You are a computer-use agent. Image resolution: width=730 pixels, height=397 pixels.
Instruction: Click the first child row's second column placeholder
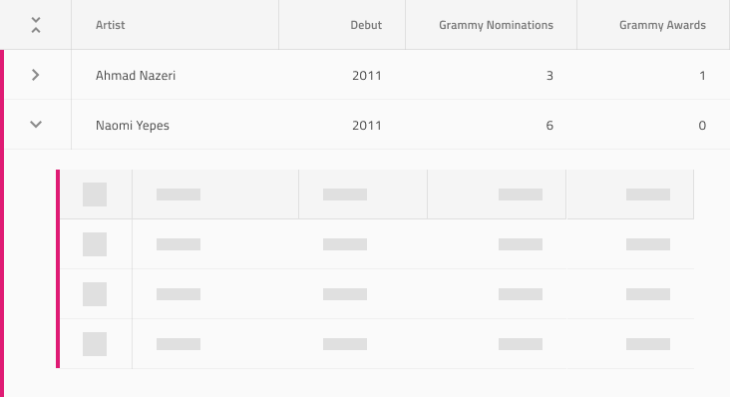[179, 243]
